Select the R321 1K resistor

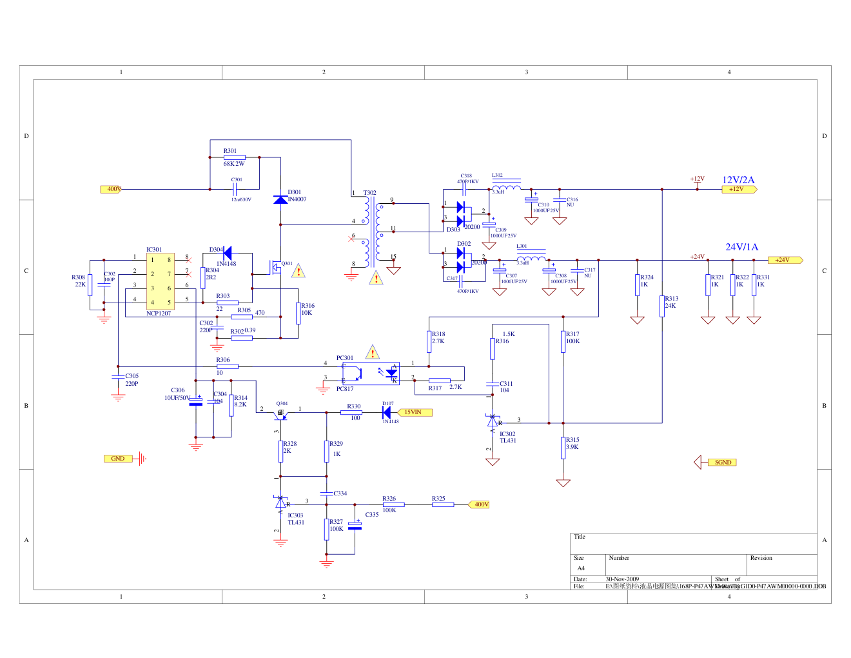coord(708,284)
